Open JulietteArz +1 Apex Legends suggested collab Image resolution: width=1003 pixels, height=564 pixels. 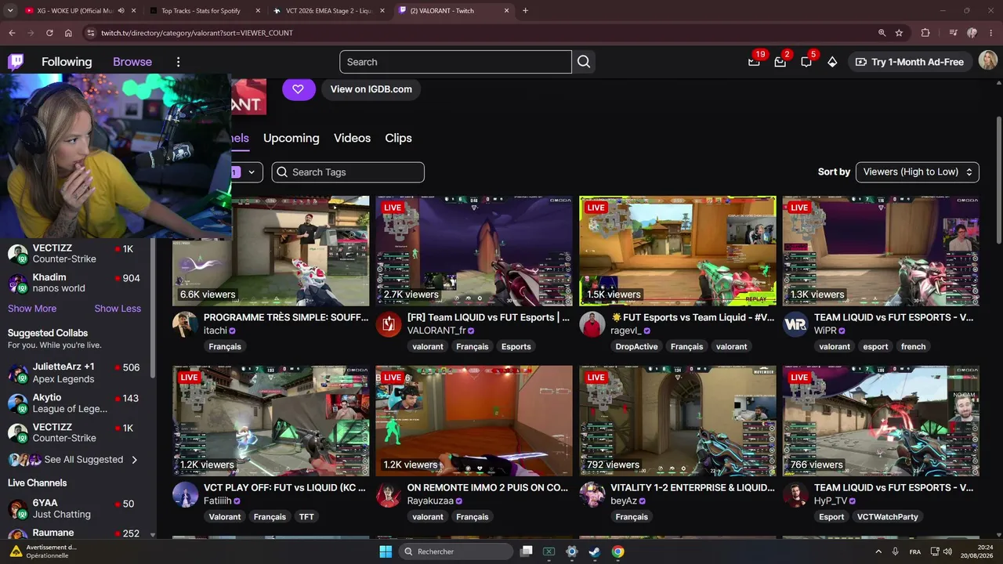coord(74,373)
